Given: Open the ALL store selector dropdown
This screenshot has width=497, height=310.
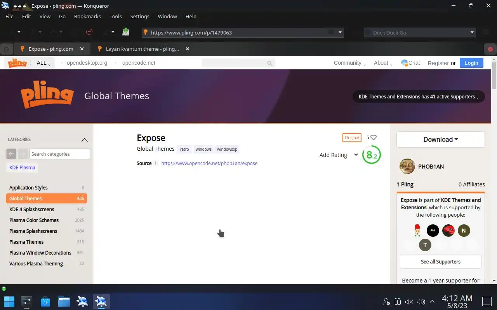Looking at the screenshot, I should tap(43, 63).
